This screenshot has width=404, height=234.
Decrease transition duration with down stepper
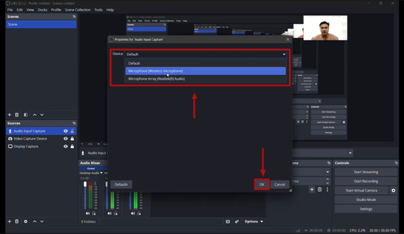pyautogui.click(x=327, y=183)
